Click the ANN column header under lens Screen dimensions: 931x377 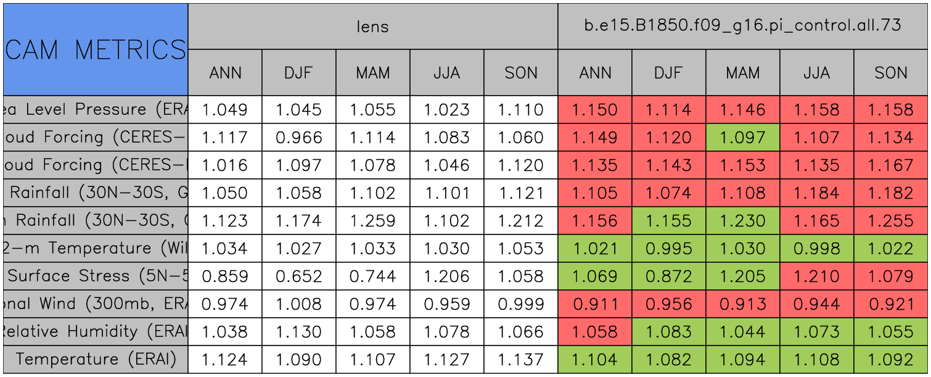pyautogui.click(x=225, y=73)
